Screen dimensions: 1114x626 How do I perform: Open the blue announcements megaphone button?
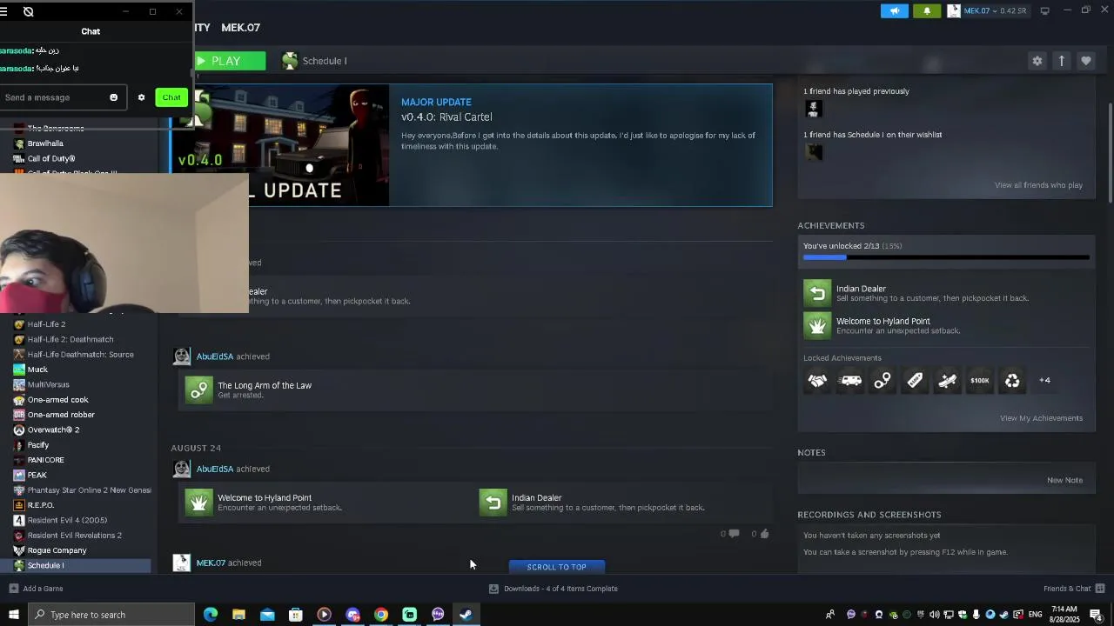pyautogui.click(x=894, y=10)
